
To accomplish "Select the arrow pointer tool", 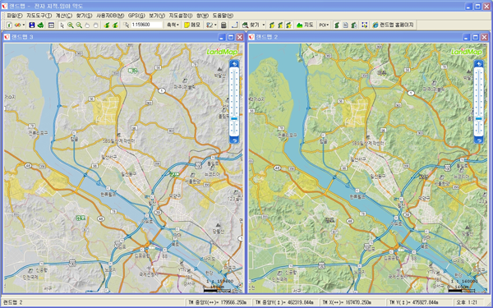I will (62, 25).
